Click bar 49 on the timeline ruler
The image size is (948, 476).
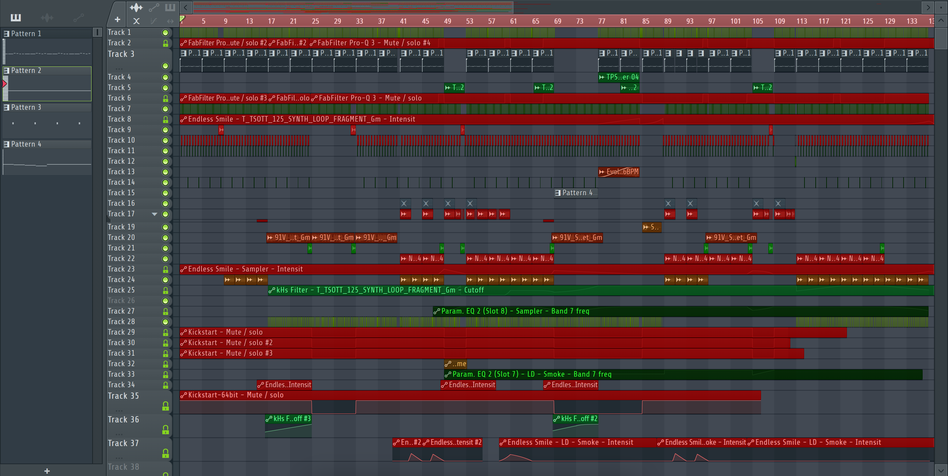click(x=447, y=21)
